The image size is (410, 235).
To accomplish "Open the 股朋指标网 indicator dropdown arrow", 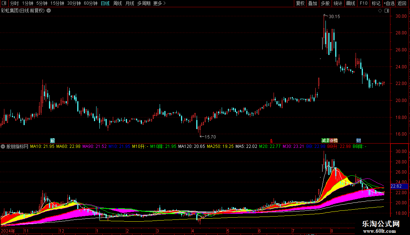I will [x=3, y=146].
